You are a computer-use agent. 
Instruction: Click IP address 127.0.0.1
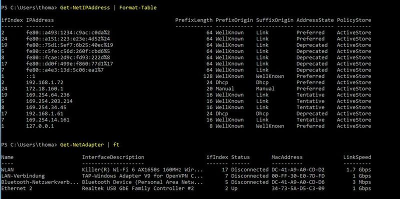pos(40,126)
